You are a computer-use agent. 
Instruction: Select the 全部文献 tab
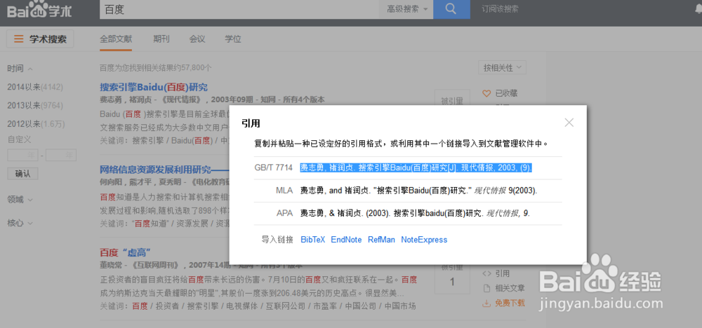[116, 39]
